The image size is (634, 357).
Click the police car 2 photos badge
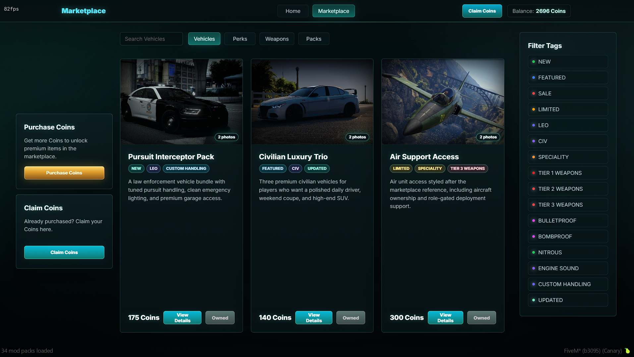(226, 137)
